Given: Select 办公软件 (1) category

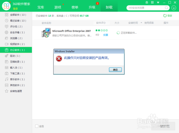Looking at the screenshot, I should (x=16, y=50).
